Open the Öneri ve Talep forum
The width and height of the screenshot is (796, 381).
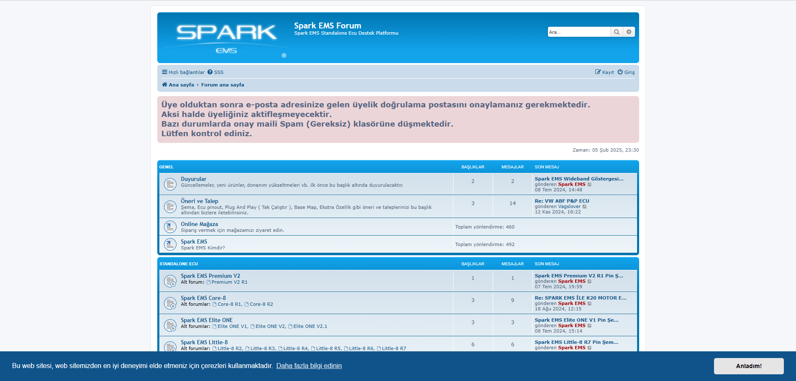point(200,201)
